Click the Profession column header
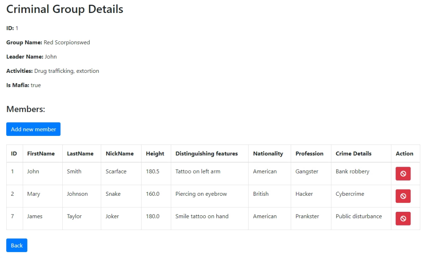Viewport: 425px width, 258px height. pos(309,153)
